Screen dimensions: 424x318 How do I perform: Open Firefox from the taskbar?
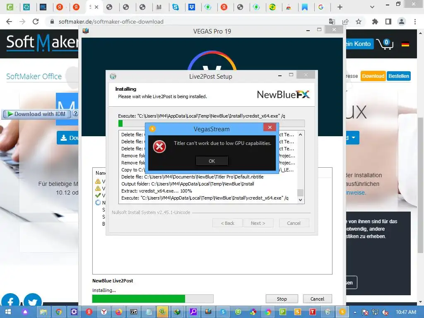[119, 312]
